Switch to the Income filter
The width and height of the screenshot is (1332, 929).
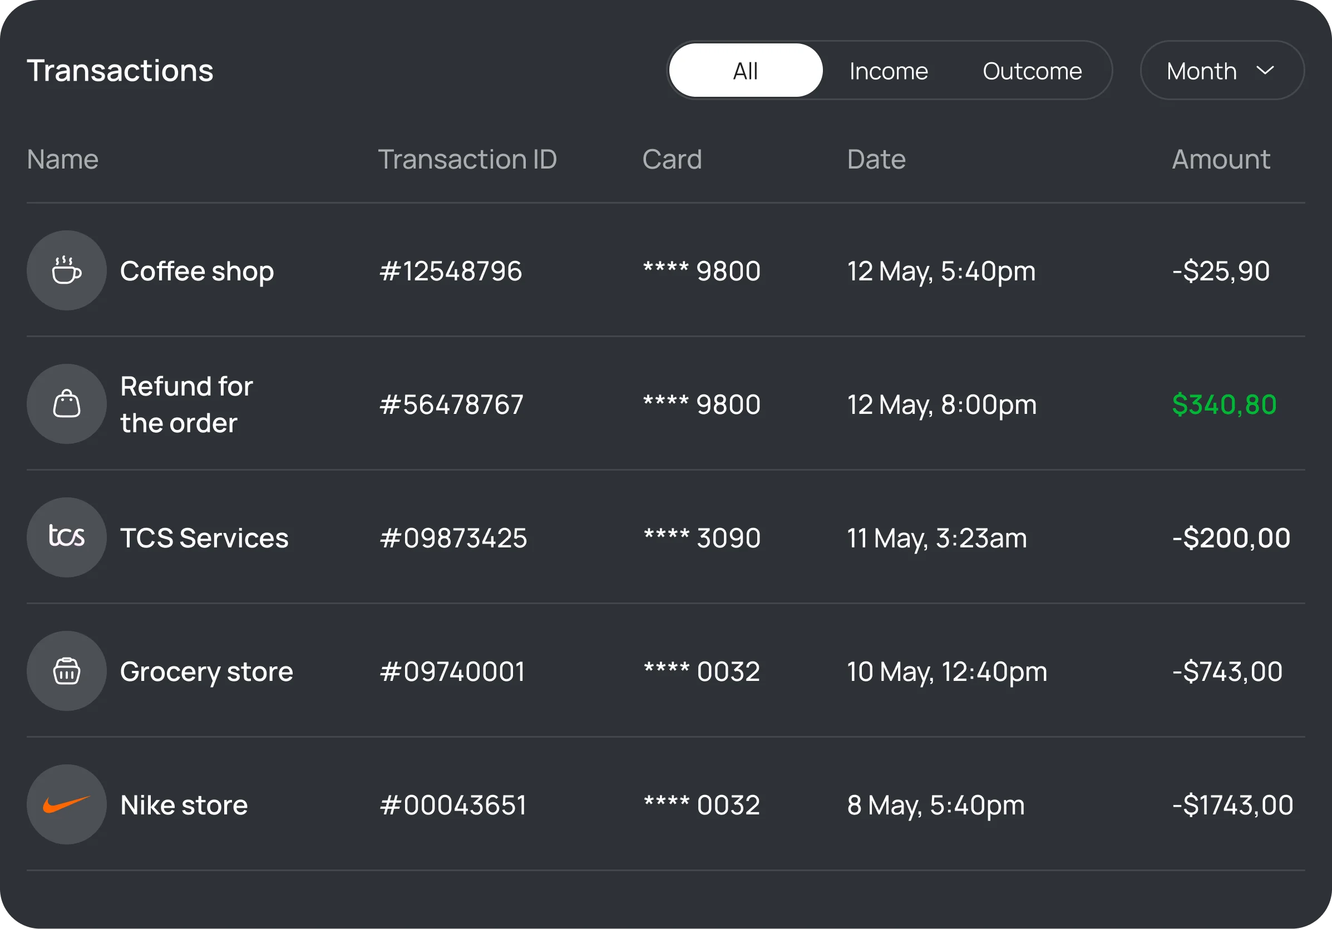[x=888, y=70]
